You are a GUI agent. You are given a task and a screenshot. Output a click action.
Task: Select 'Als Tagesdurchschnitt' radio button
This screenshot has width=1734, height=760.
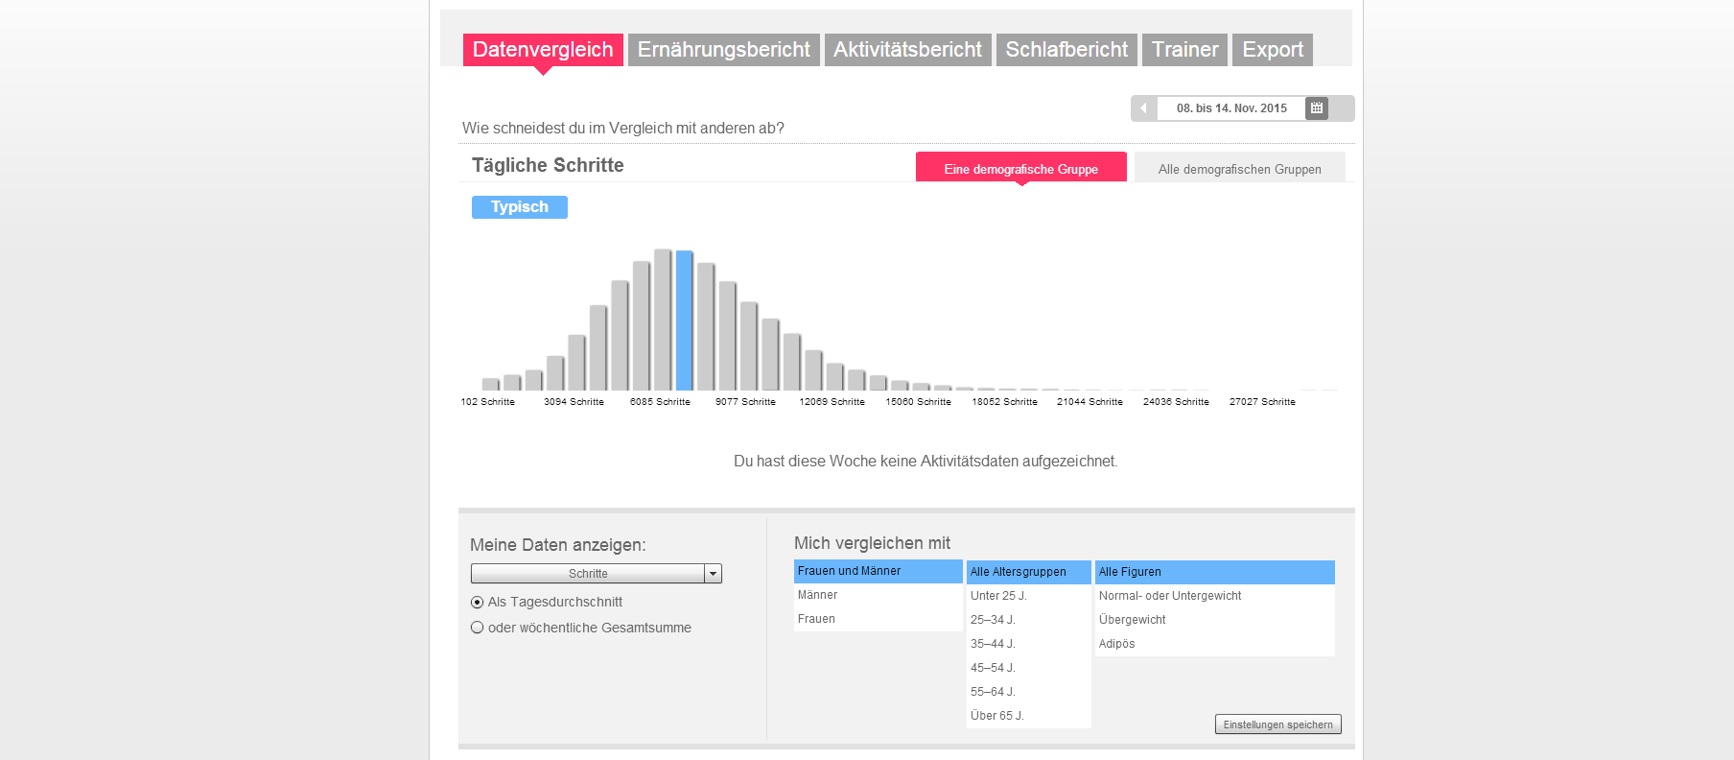478,603
